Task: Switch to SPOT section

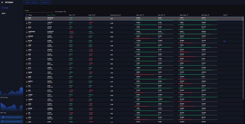Action: click(x=4, y=14)
